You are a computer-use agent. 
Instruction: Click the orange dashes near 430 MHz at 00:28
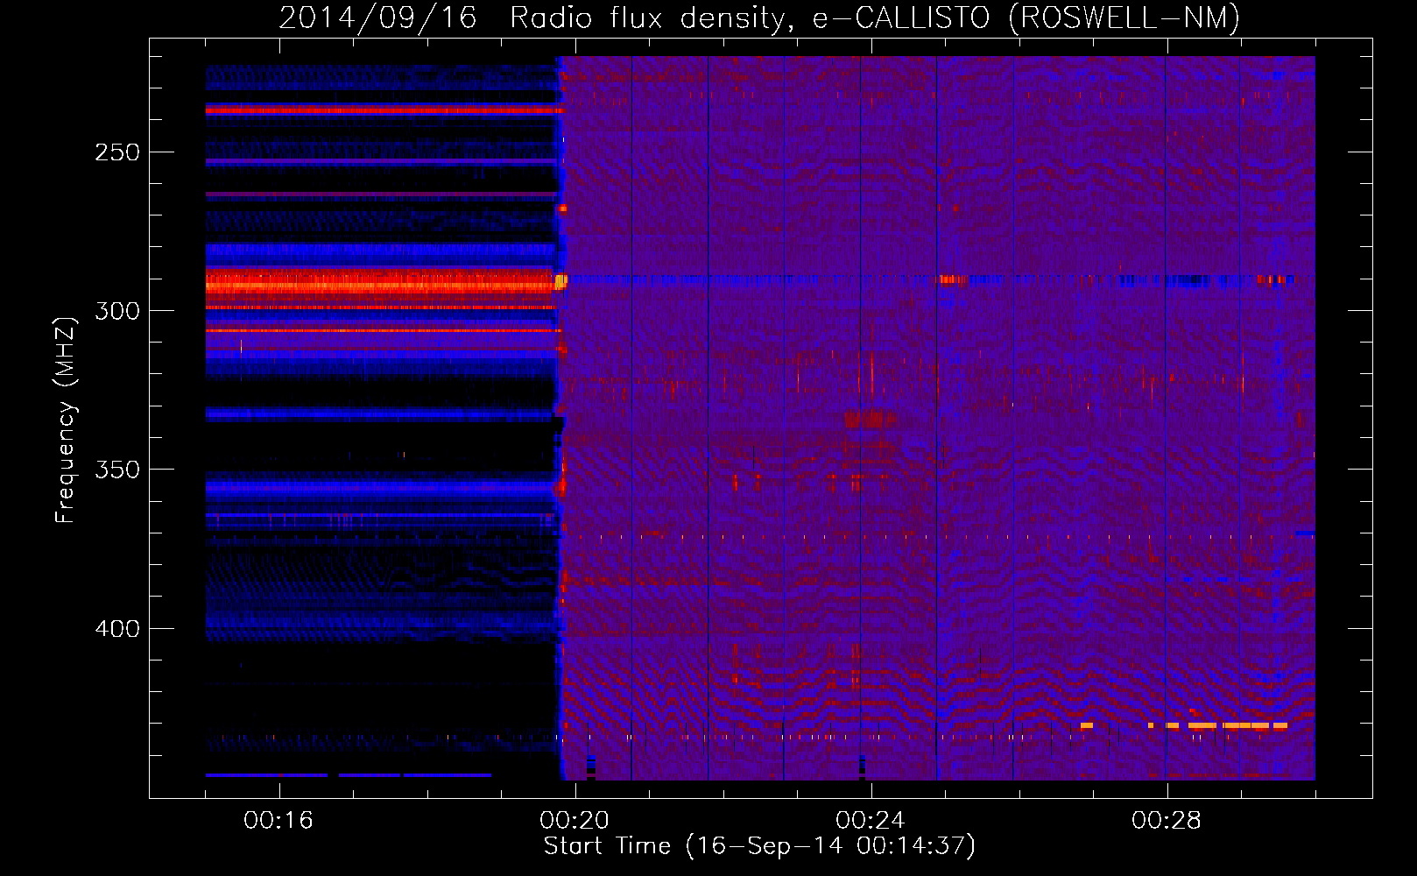click(x=1217, y=725)
